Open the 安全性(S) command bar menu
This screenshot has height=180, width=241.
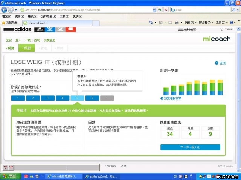(206, 22)
